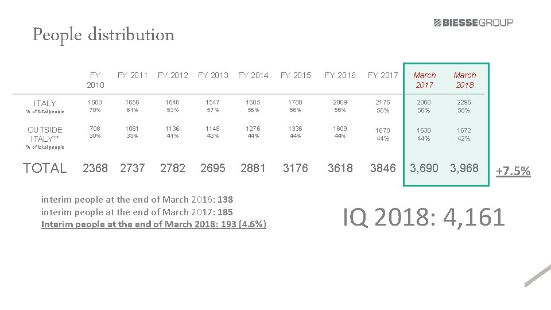
Task: Click the 3,690 total for March 2017
Action: coord(424,168)
